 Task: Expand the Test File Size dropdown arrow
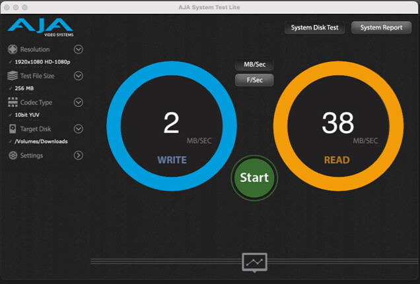coord(79,76)
